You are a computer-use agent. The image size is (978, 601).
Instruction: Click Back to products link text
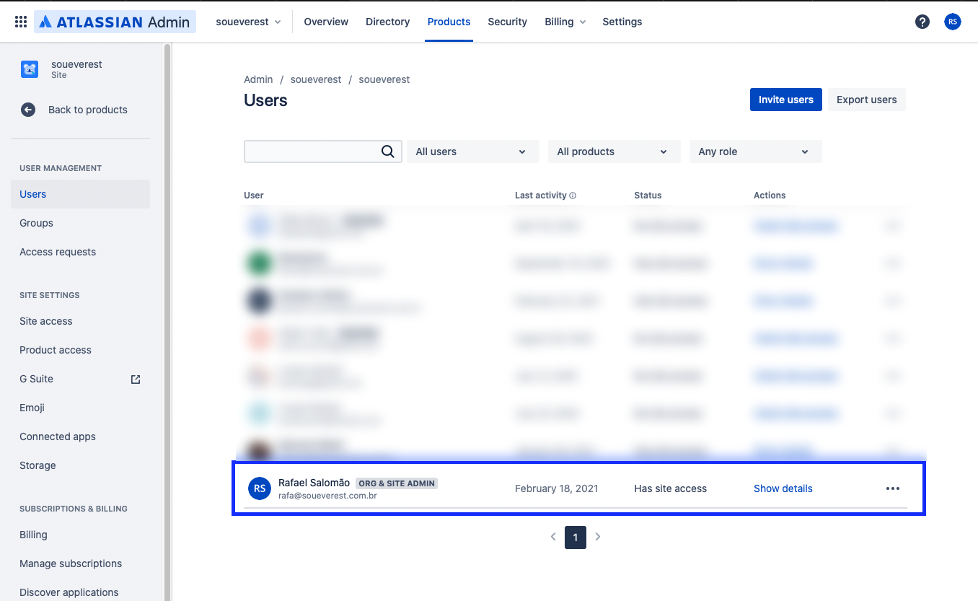point(88,110)
